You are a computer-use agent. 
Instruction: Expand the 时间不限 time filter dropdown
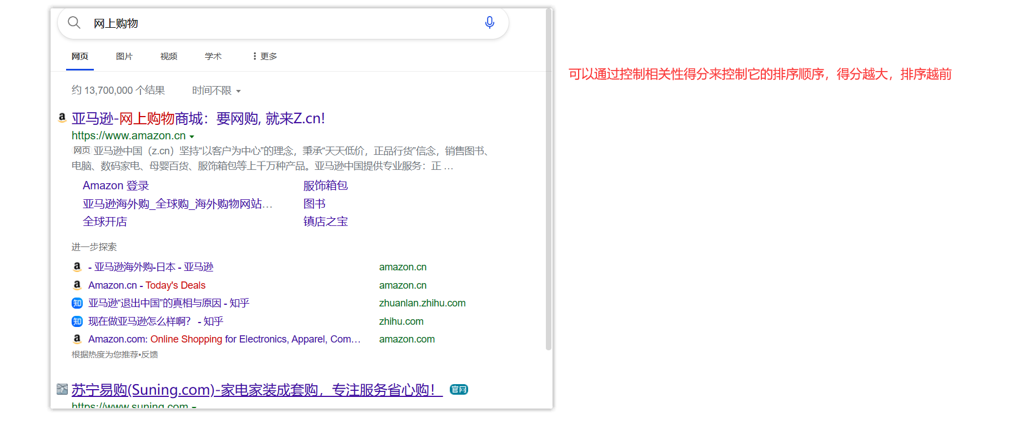tap(217, 90)
